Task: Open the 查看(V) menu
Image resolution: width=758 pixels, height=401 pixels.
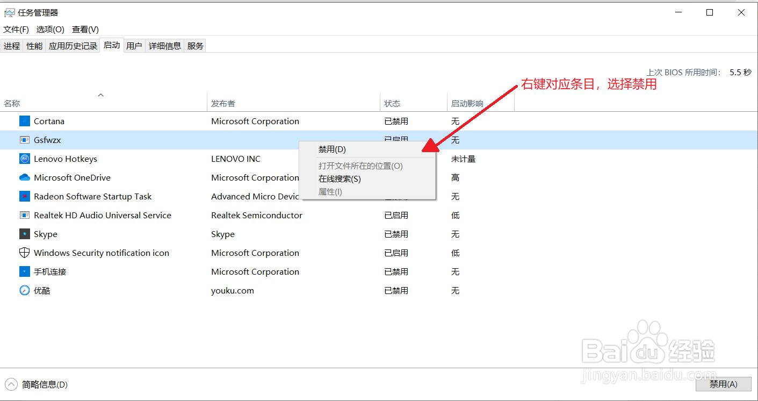Action: [85, 29]
